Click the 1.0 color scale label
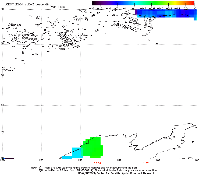Image resolution: width=199 pixels, height=175 pixels. pos(194,9)
